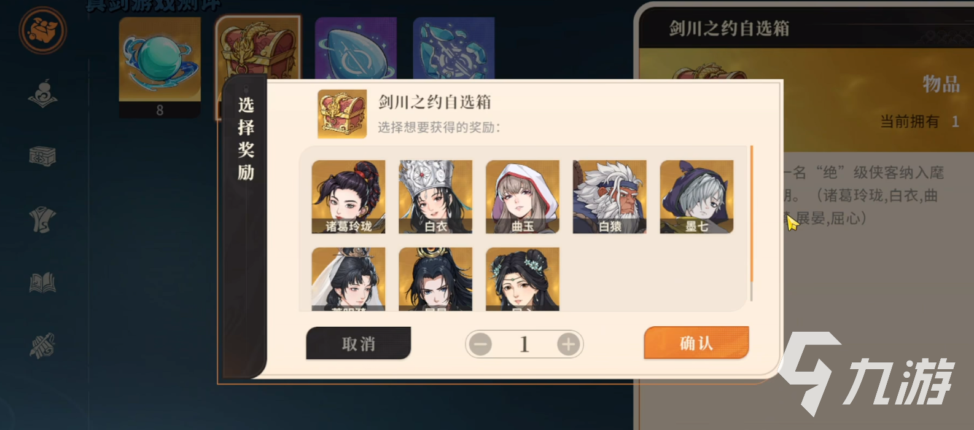The height and width of the screenshot is (430, 974).
Task: Decrease quantity with the minus button
Action: tap(480, 344)
